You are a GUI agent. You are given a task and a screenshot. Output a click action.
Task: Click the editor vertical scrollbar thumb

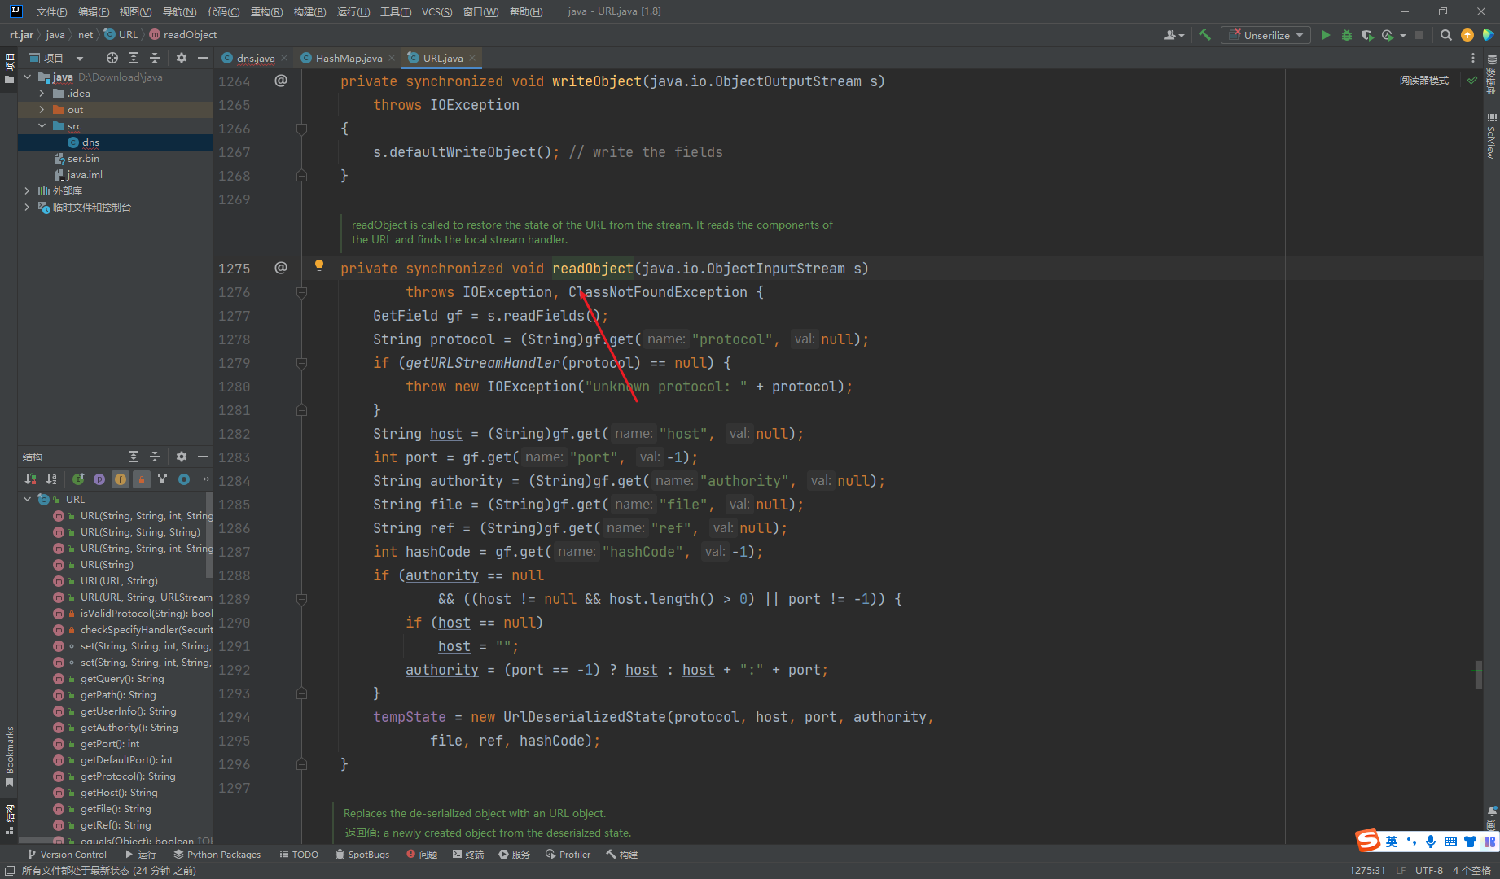click(x=1478, y=674)
